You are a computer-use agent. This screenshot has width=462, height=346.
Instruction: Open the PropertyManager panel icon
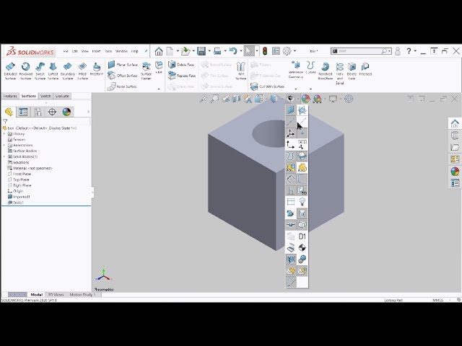(x=23, y=112)
